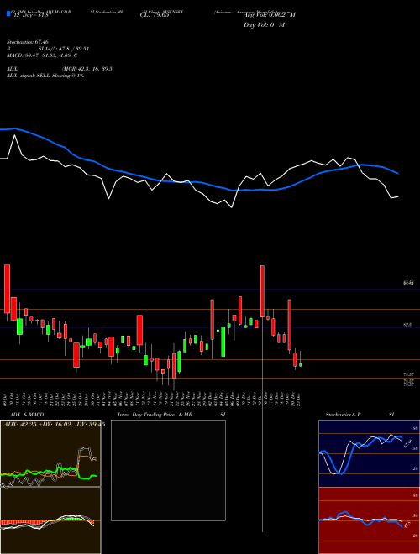This screenshot has height=554, width=420.
Task: Click the MACD histogram chart panel
Action: tap(50, 520)
